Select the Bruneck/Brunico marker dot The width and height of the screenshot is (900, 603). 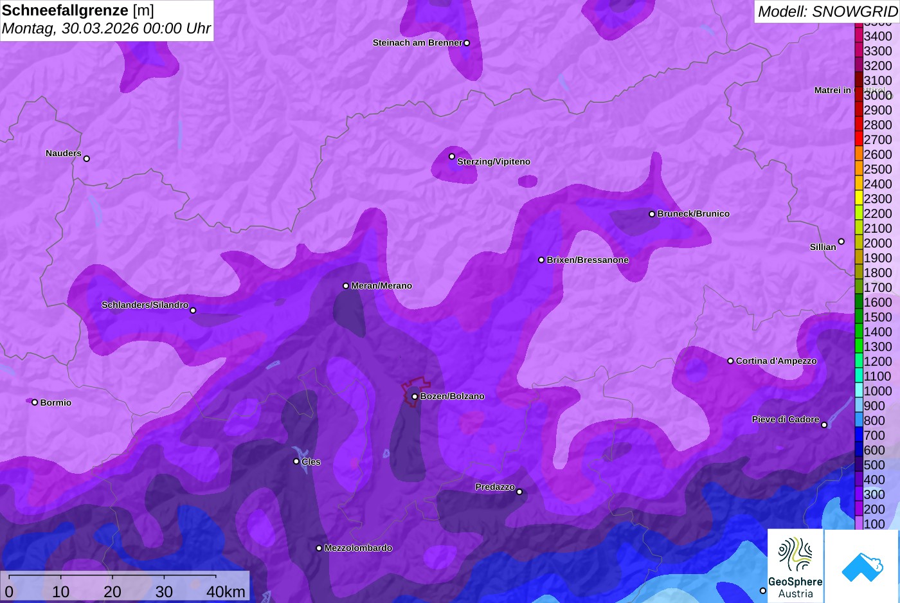tap(652, 214)
